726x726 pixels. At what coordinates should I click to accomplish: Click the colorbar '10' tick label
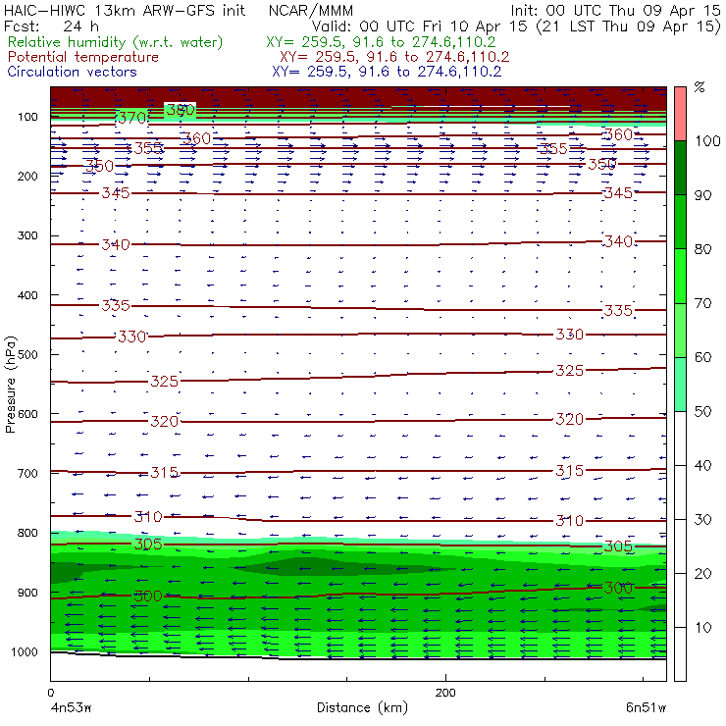(702, 628)
